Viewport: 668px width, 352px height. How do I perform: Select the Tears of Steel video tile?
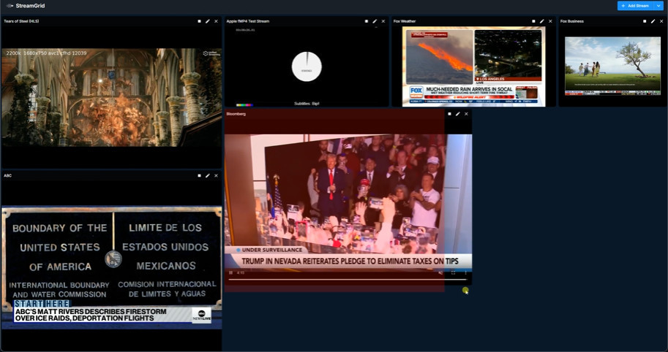pyautogui.click(x=111, y=97)
